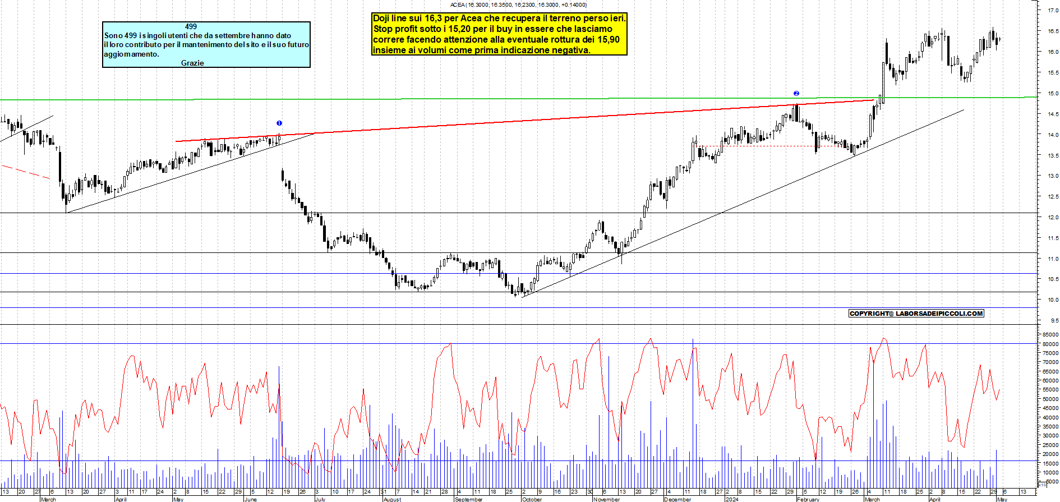
Task: Click the x10 volume scale box
Action: point(1042,485)
